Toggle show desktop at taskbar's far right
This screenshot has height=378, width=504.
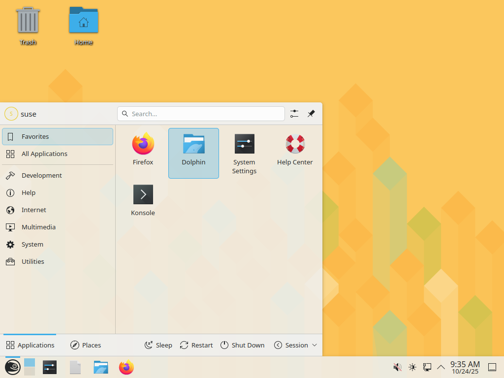492,367
